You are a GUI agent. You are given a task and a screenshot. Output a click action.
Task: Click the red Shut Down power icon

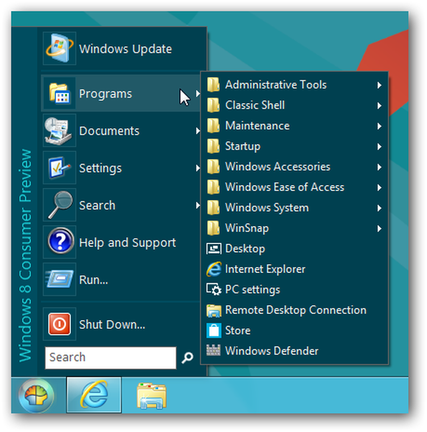[60, 324]
